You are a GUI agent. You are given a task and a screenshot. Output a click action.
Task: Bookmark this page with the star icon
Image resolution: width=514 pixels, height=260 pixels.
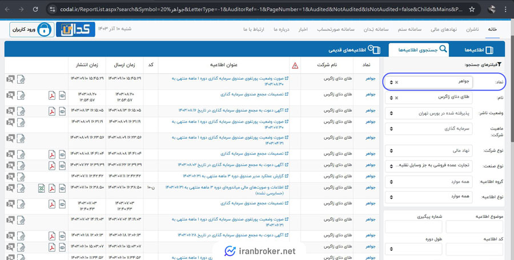click(472, 10)
